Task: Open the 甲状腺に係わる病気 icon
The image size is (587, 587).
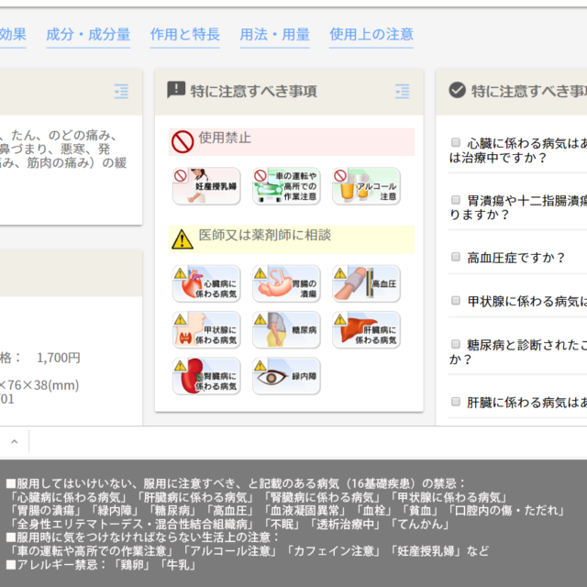Action: (x=206, y=330)
